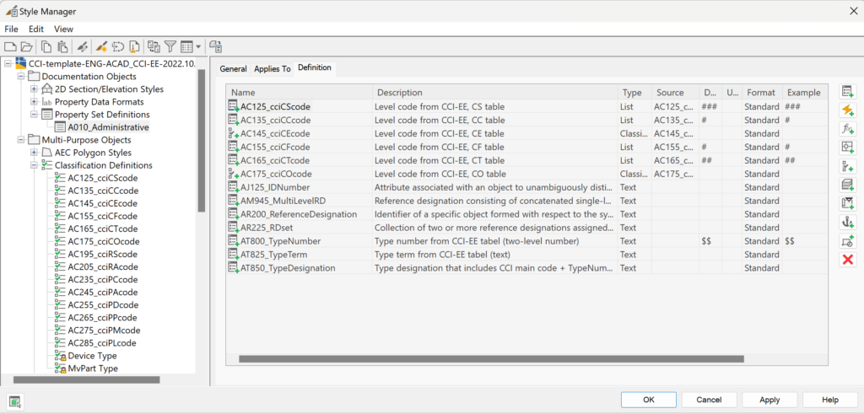
Task: Sort by the Name column header
Action: (300, 93)
